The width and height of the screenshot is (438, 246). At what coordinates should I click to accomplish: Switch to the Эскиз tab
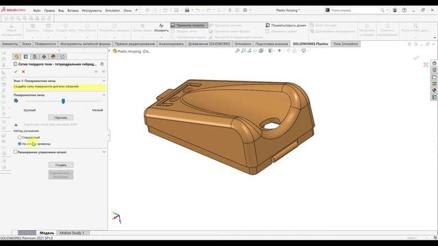click(x=27, y=44)
